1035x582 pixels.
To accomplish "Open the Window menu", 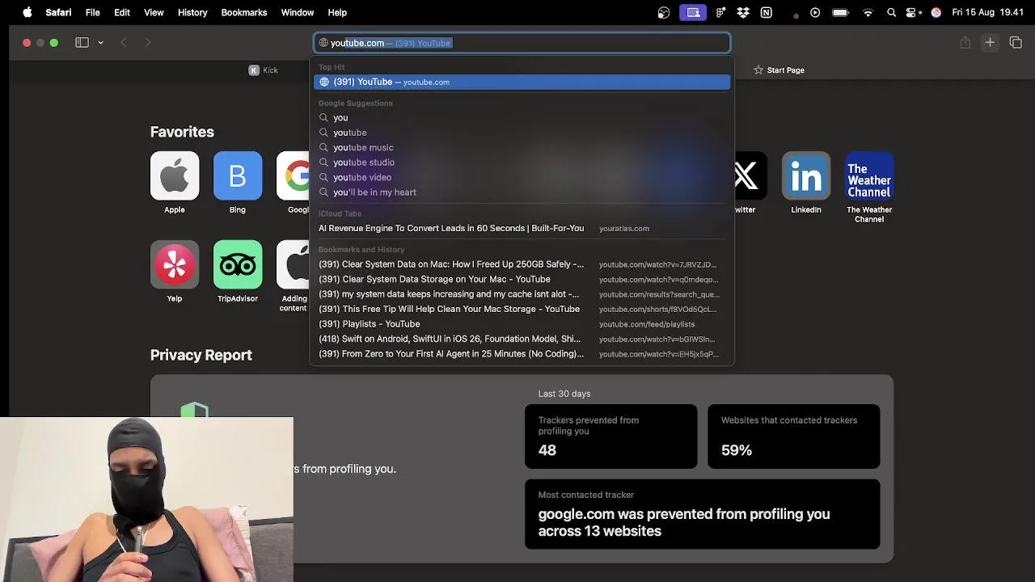I will point(298,12).
